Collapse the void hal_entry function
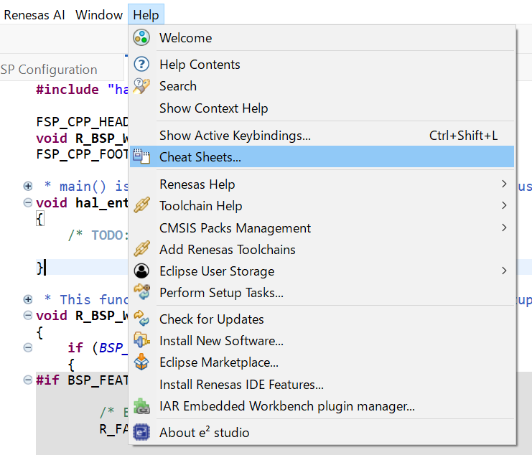The width and height of the screenshot is (532, 455). coord(28,202)
